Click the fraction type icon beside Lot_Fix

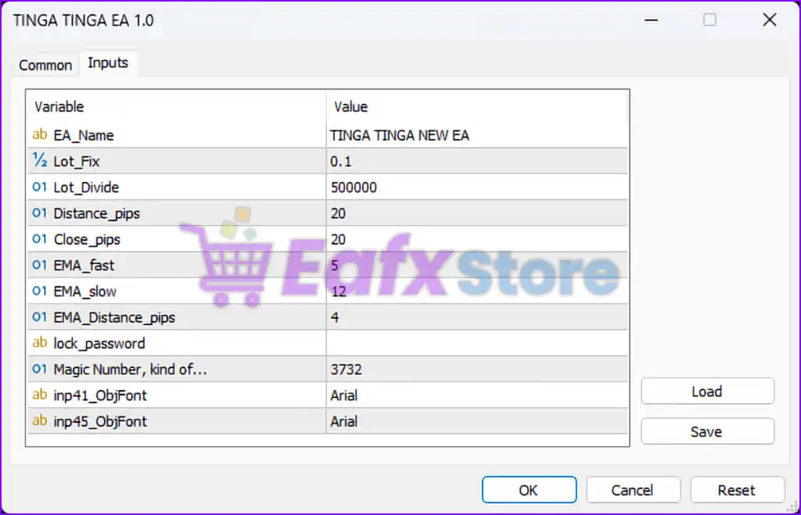39,161
